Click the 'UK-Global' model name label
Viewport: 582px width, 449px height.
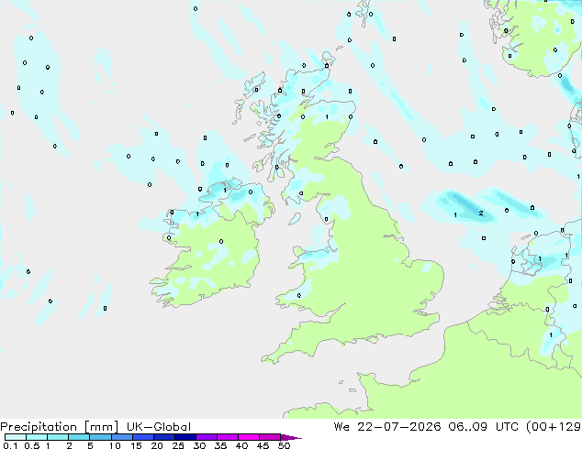coord(159,427)
